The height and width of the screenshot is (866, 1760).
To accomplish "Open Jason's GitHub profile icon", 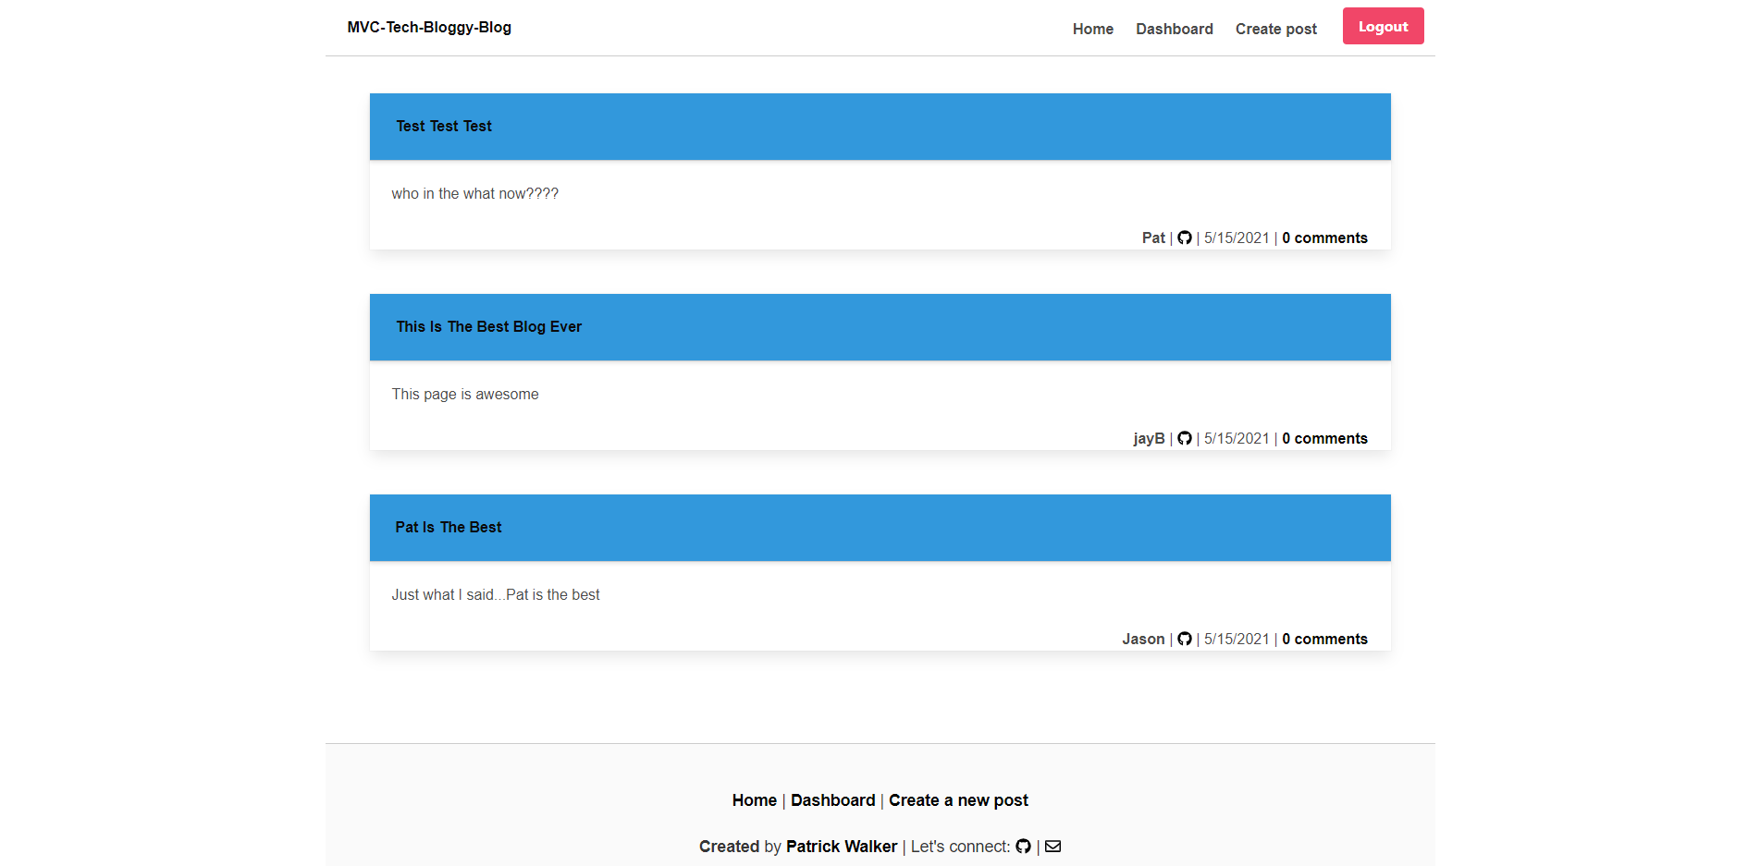I will pos(1184,640).
